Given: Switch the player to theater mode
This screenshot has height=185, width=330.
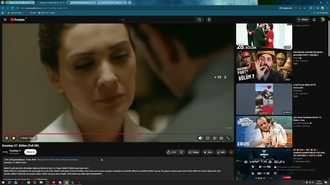Looking at the screenshot, I should (x=221, y=138).
